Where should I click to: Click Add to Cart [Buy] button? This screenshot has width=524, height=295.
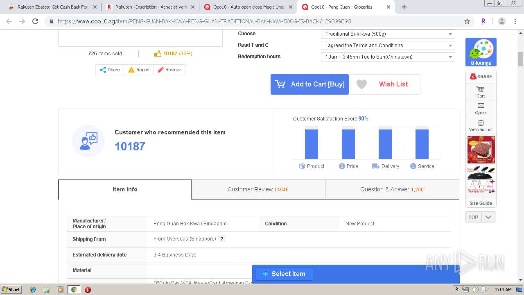tap(309, 84)
